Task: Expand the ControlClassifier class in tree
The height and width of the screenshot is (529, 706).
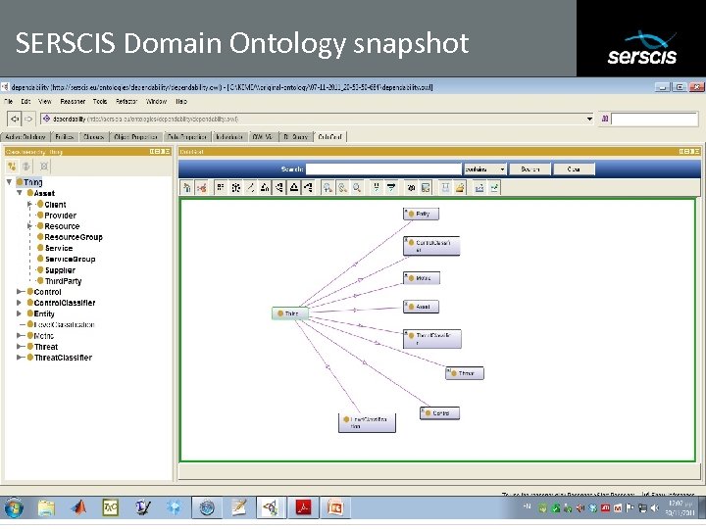Action: (x=20, y=303)
